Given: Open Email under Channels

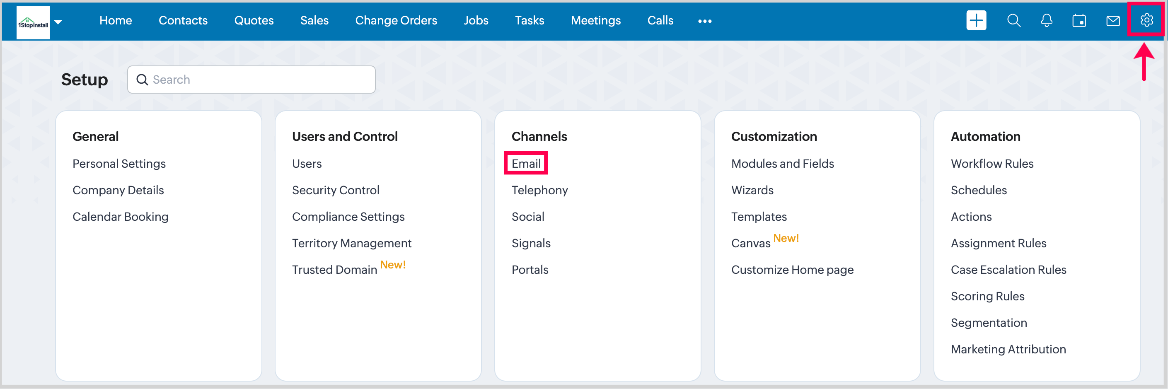Looking at the screenshot, I should (x=526, y=163).
